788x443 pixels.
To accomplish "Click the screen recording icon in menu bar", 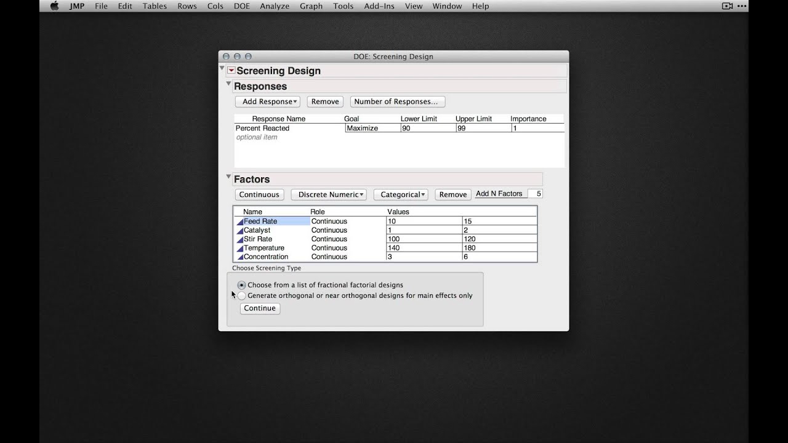I will [x=727, y=6].
